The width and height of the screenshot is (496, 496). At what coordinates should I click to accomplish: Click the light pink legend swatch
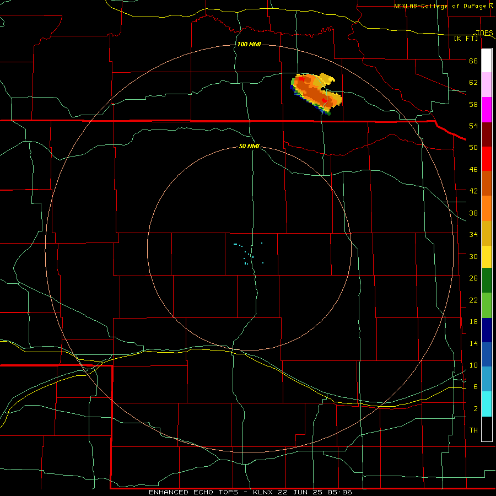tap(487, 85)
